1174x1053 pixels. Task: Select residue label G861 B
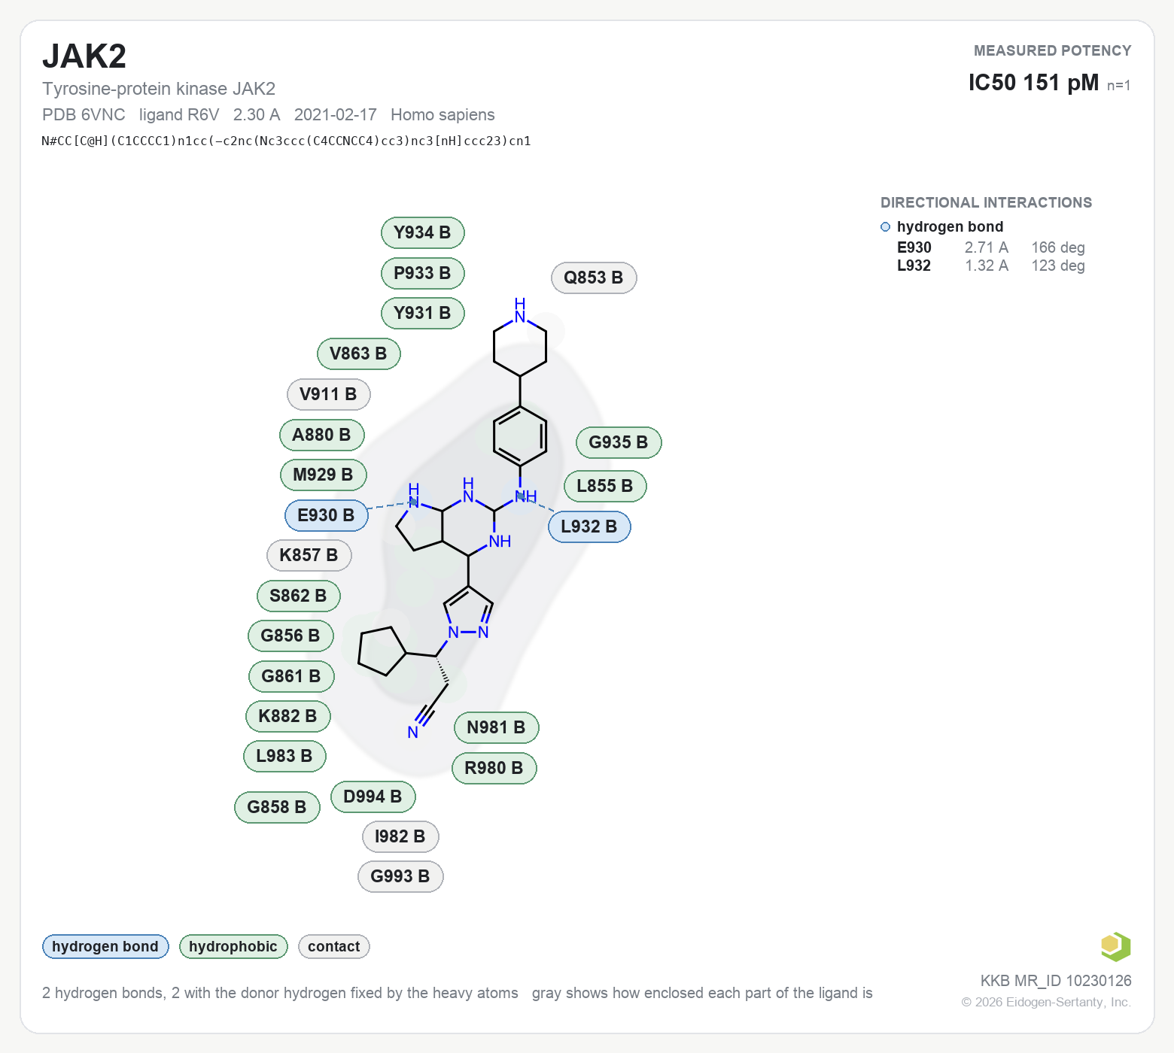pyautogui.click(x=291, y=676)
